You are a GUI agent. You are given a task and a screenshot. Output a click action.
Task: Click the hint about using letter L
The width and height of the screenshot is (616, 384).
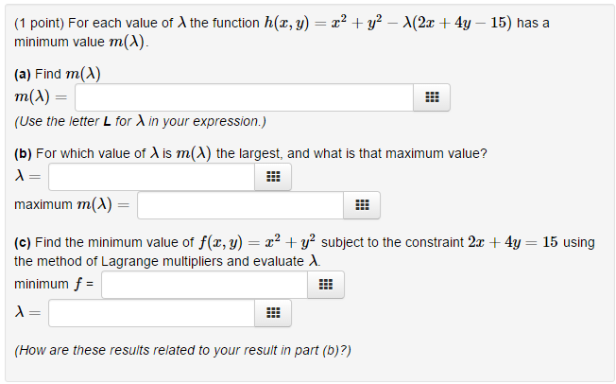(141, 121)
